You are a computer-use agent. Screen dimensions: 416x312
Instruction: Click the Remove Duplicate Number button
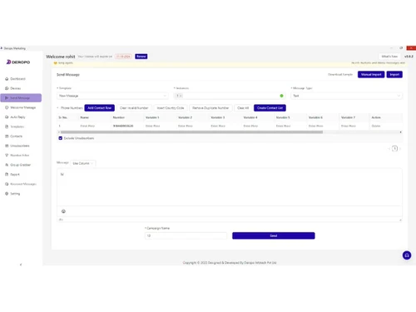210,108
